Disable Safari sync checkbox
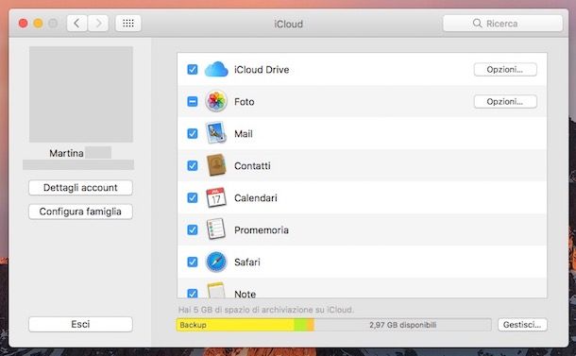Screen dimensions: 576x356 [193, 262]
